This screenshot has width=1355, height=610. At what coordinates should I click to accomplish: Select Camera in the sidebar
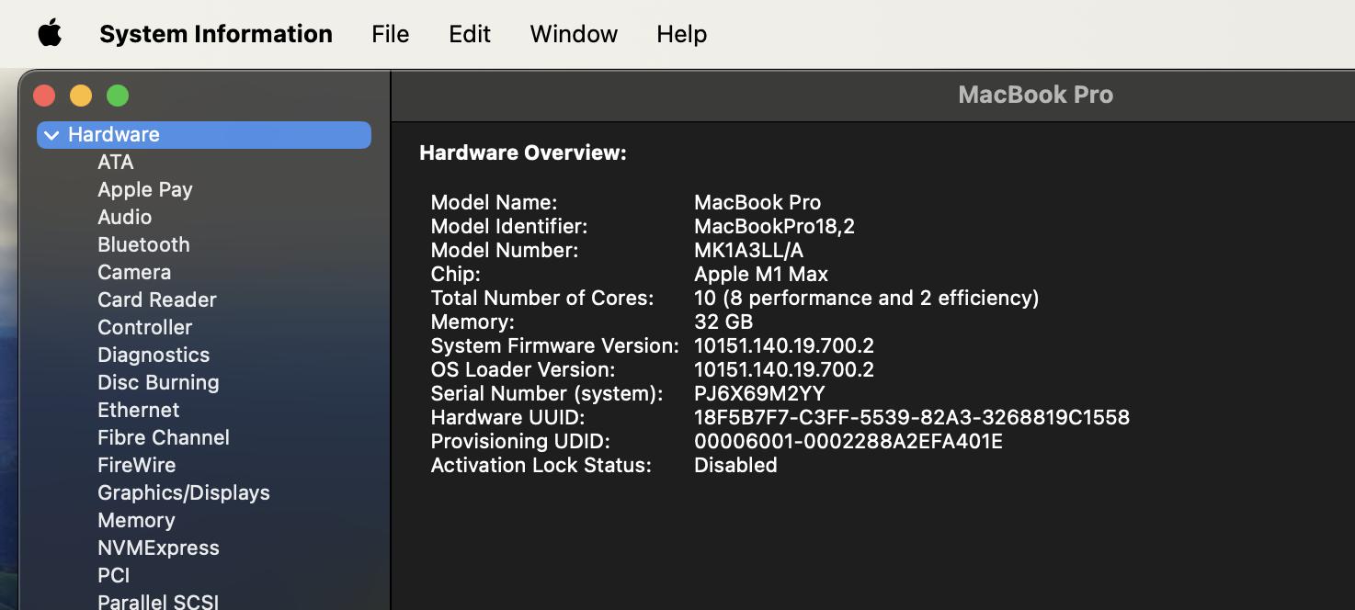[134, 272]
